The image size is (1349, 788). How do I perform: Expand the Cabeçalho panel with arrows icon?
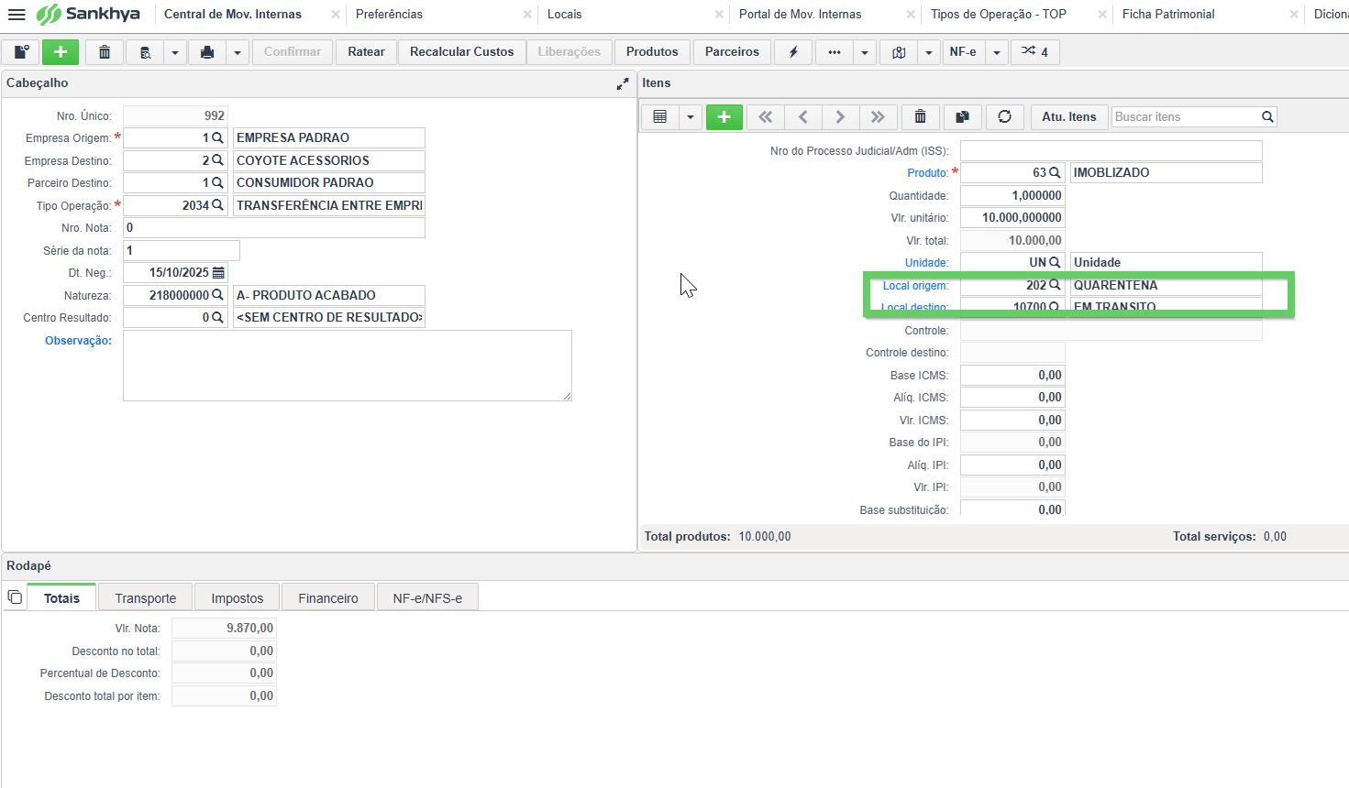click(x=623, y=83)
